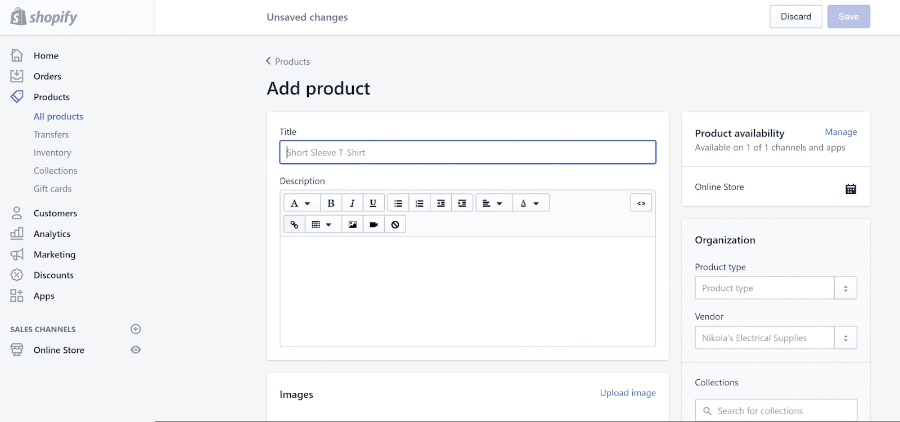Open Collections in the sidebar submenu
Screen dimensions: 900x422
[55, 170]
